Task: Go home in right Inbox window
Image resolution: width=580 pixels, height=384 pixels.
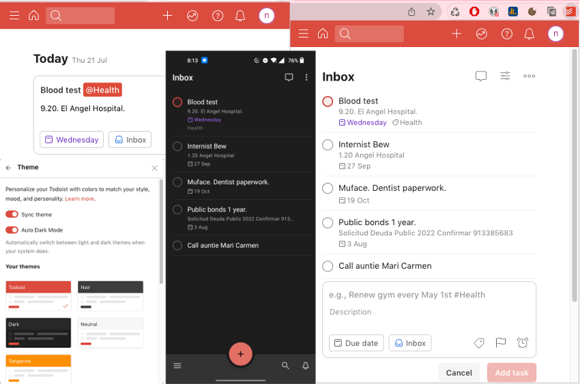Action: [323, 33]
